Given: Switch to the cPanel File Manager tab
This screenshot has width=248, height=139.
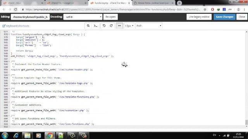Looking at the screenshot, I should point(66,3).
